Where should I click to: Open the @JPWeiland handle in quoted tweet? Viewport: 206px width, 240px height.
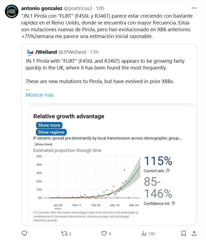pyautogui.click(x=72, y=52)
